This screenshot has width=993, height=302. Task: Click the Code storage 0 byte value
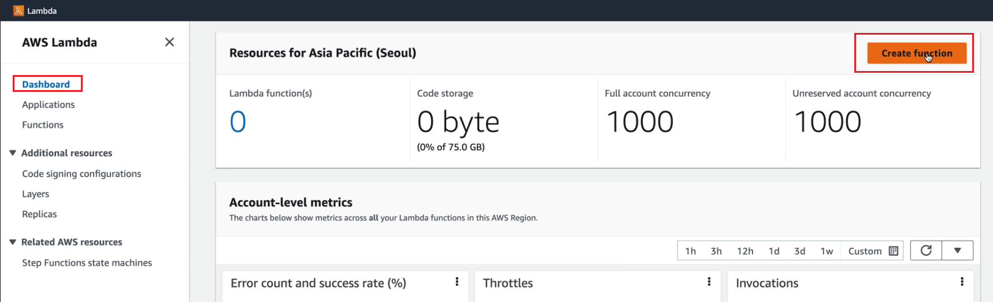pos(458,122)
